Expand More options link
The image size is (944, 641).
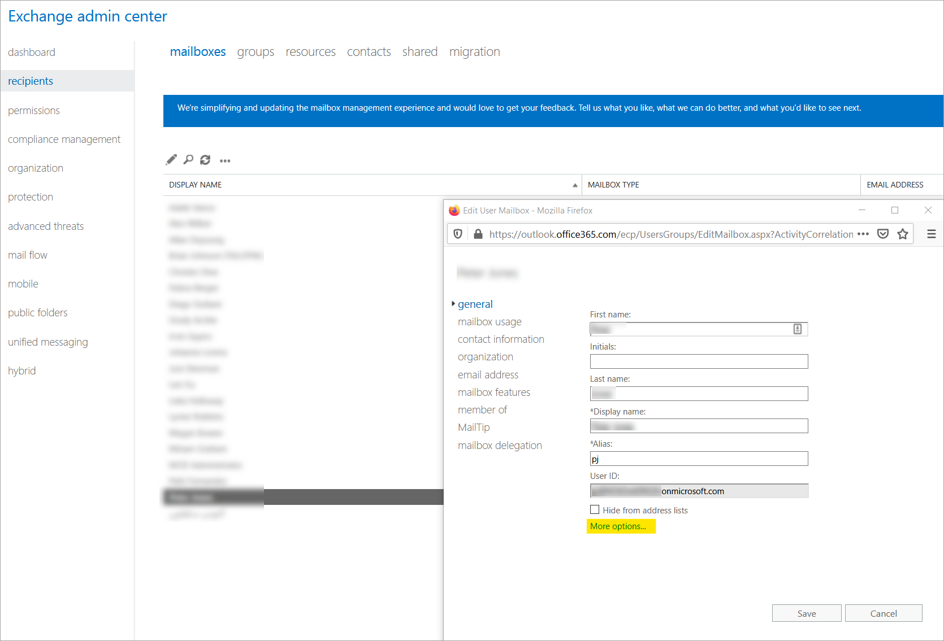(618, 526)
